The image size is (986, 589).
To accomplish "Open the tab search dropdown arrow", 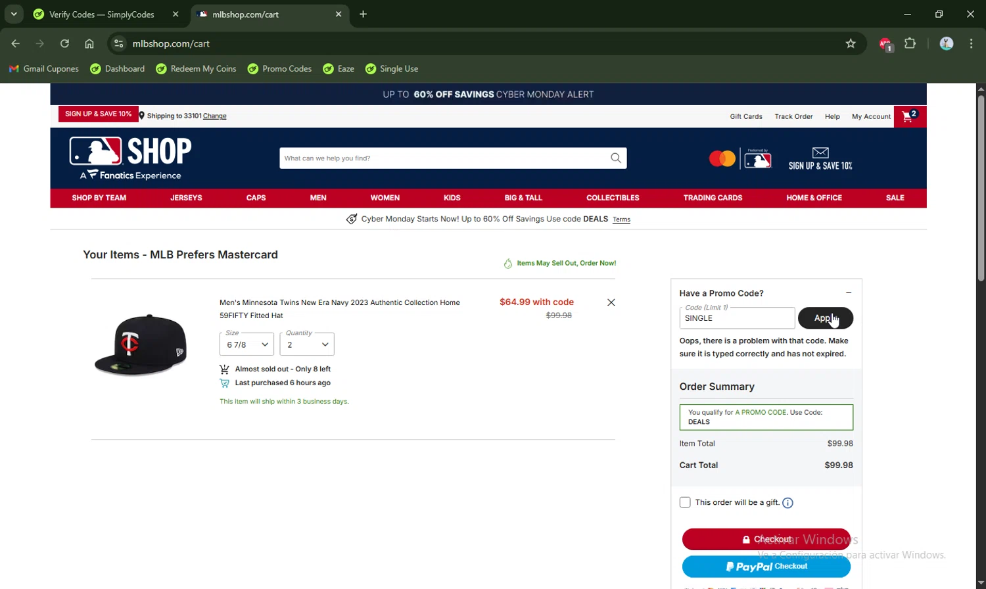I will pyautogui.click(x=14, y=14).
